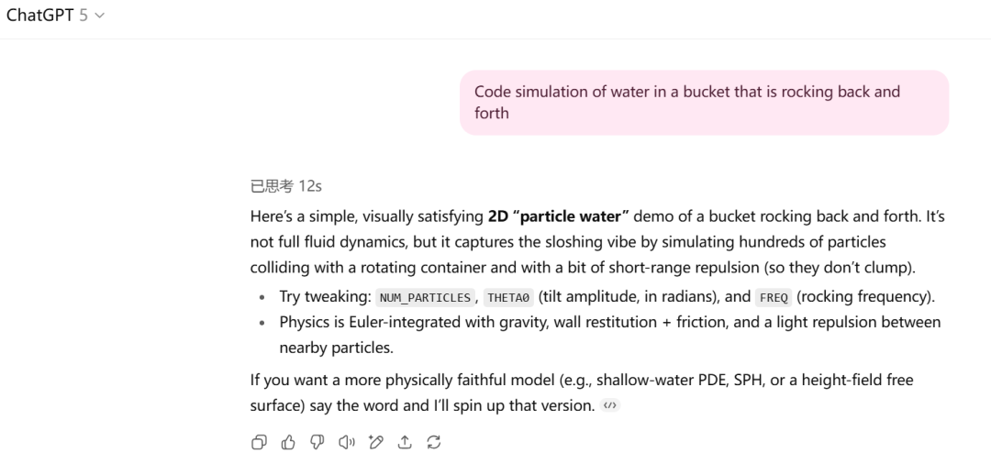991x464 pixels.
Task: Open the code snippet icon after "version."
Action: click(610, 406)
